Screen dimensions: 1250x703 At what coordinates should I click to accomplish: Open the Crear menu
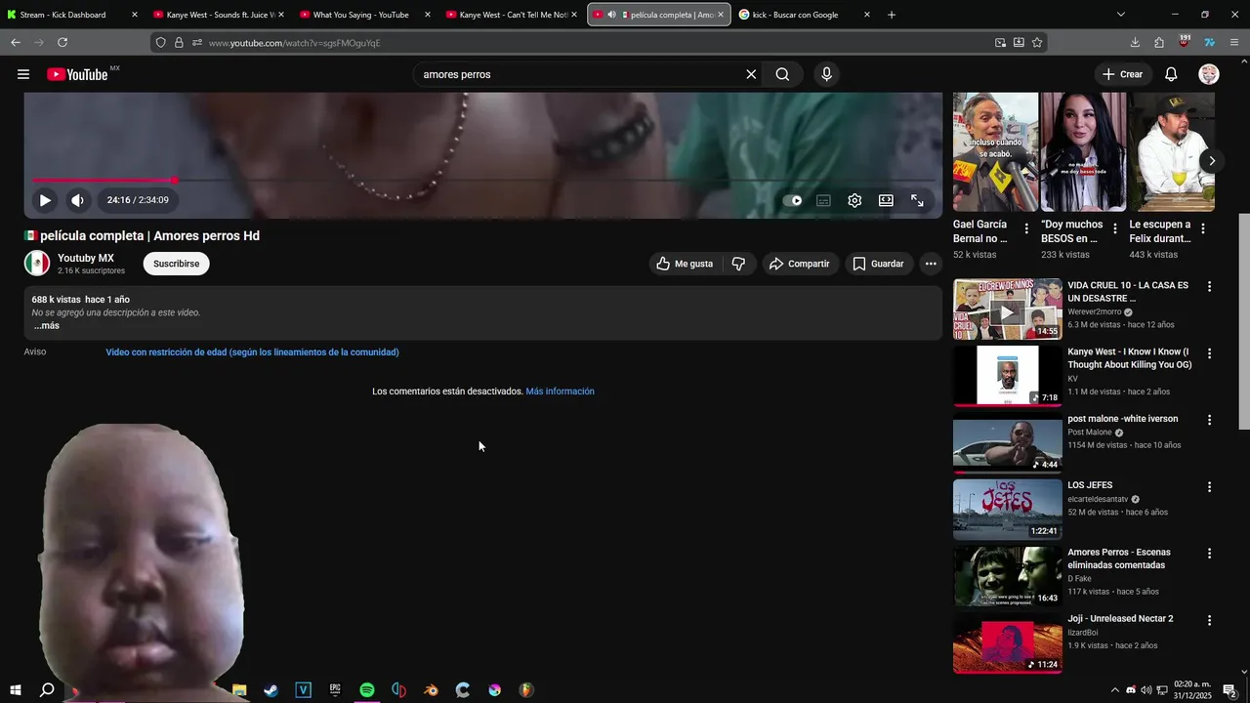tap(1122, 74)
